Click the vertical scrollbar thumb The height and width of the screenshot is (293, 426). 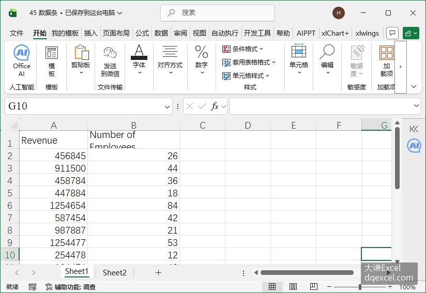[397, 158]
